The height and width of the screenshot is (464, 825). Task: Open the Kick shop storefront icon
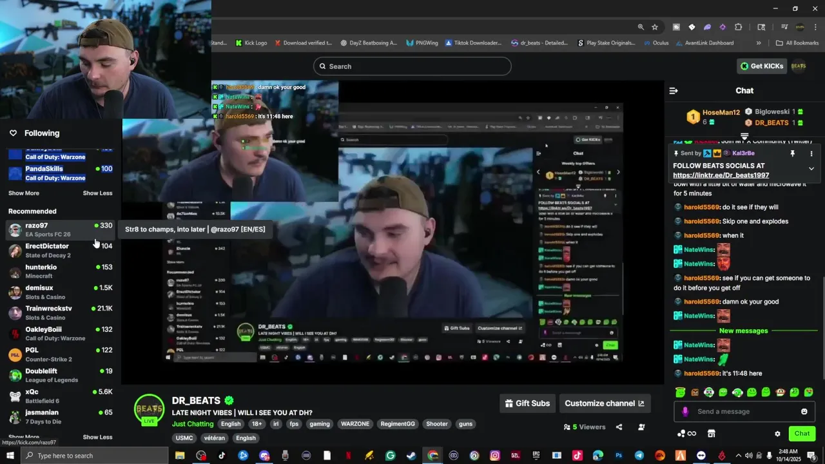coord(712,434)
